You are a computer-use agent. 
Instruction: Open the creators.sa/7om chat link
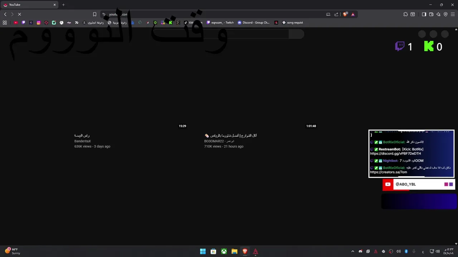[388, 172]
